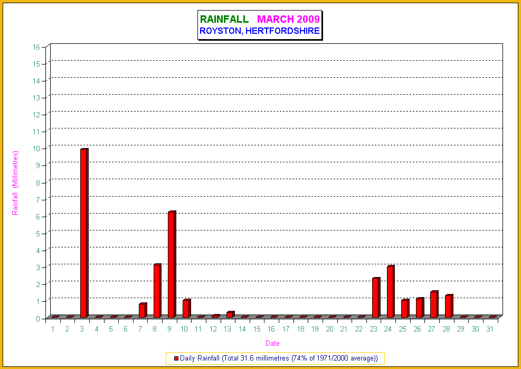Click the x-axis date label '9'
This screenshot has width=521, height=369.
pos(169,329)
